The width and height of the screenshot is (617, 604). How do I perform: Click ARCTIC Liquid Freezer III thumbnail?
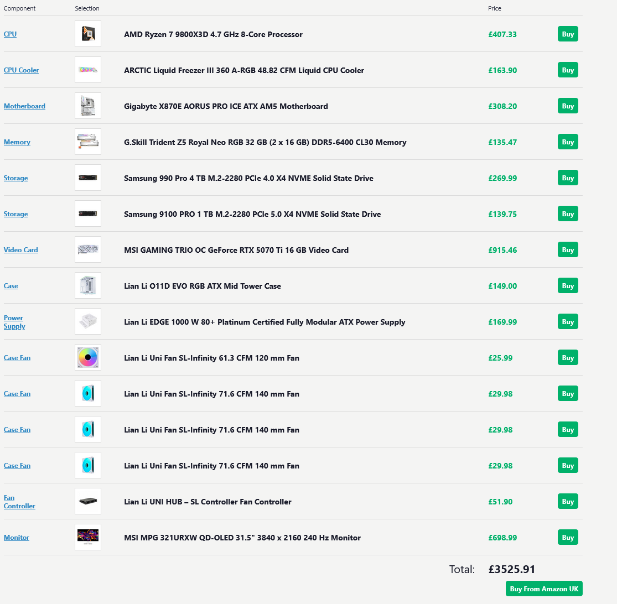[x=88, y=70]
